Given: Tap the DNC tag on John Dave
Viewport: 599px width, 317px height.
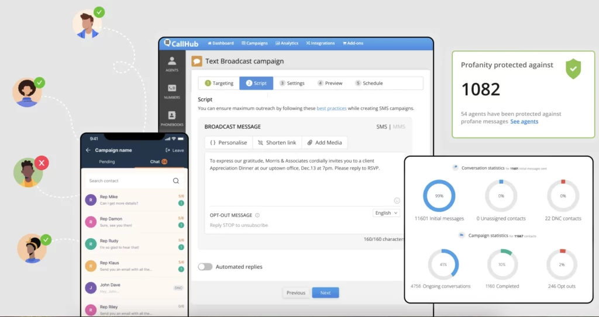Looking at the screenshot, I should [x=178, y=288].
